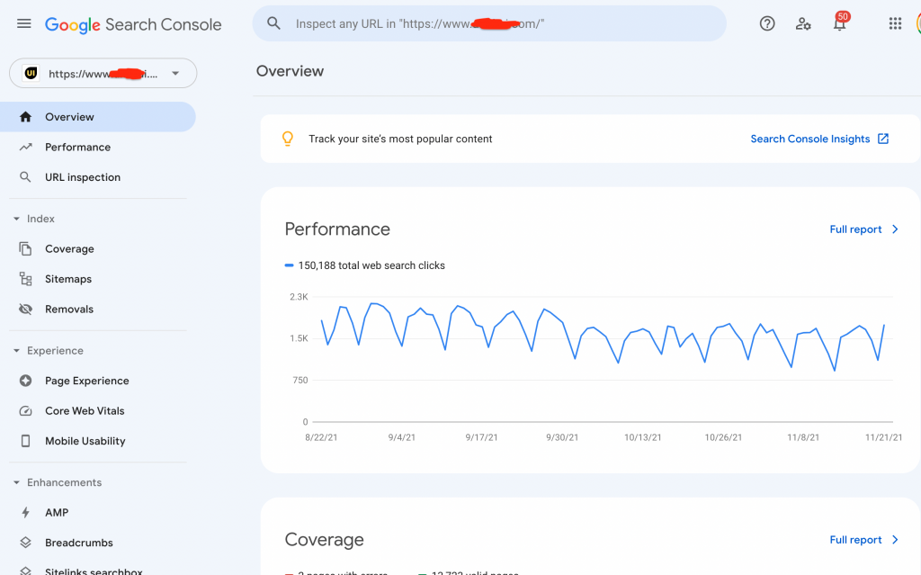Click the Coverage pages icon

[25, 248]
